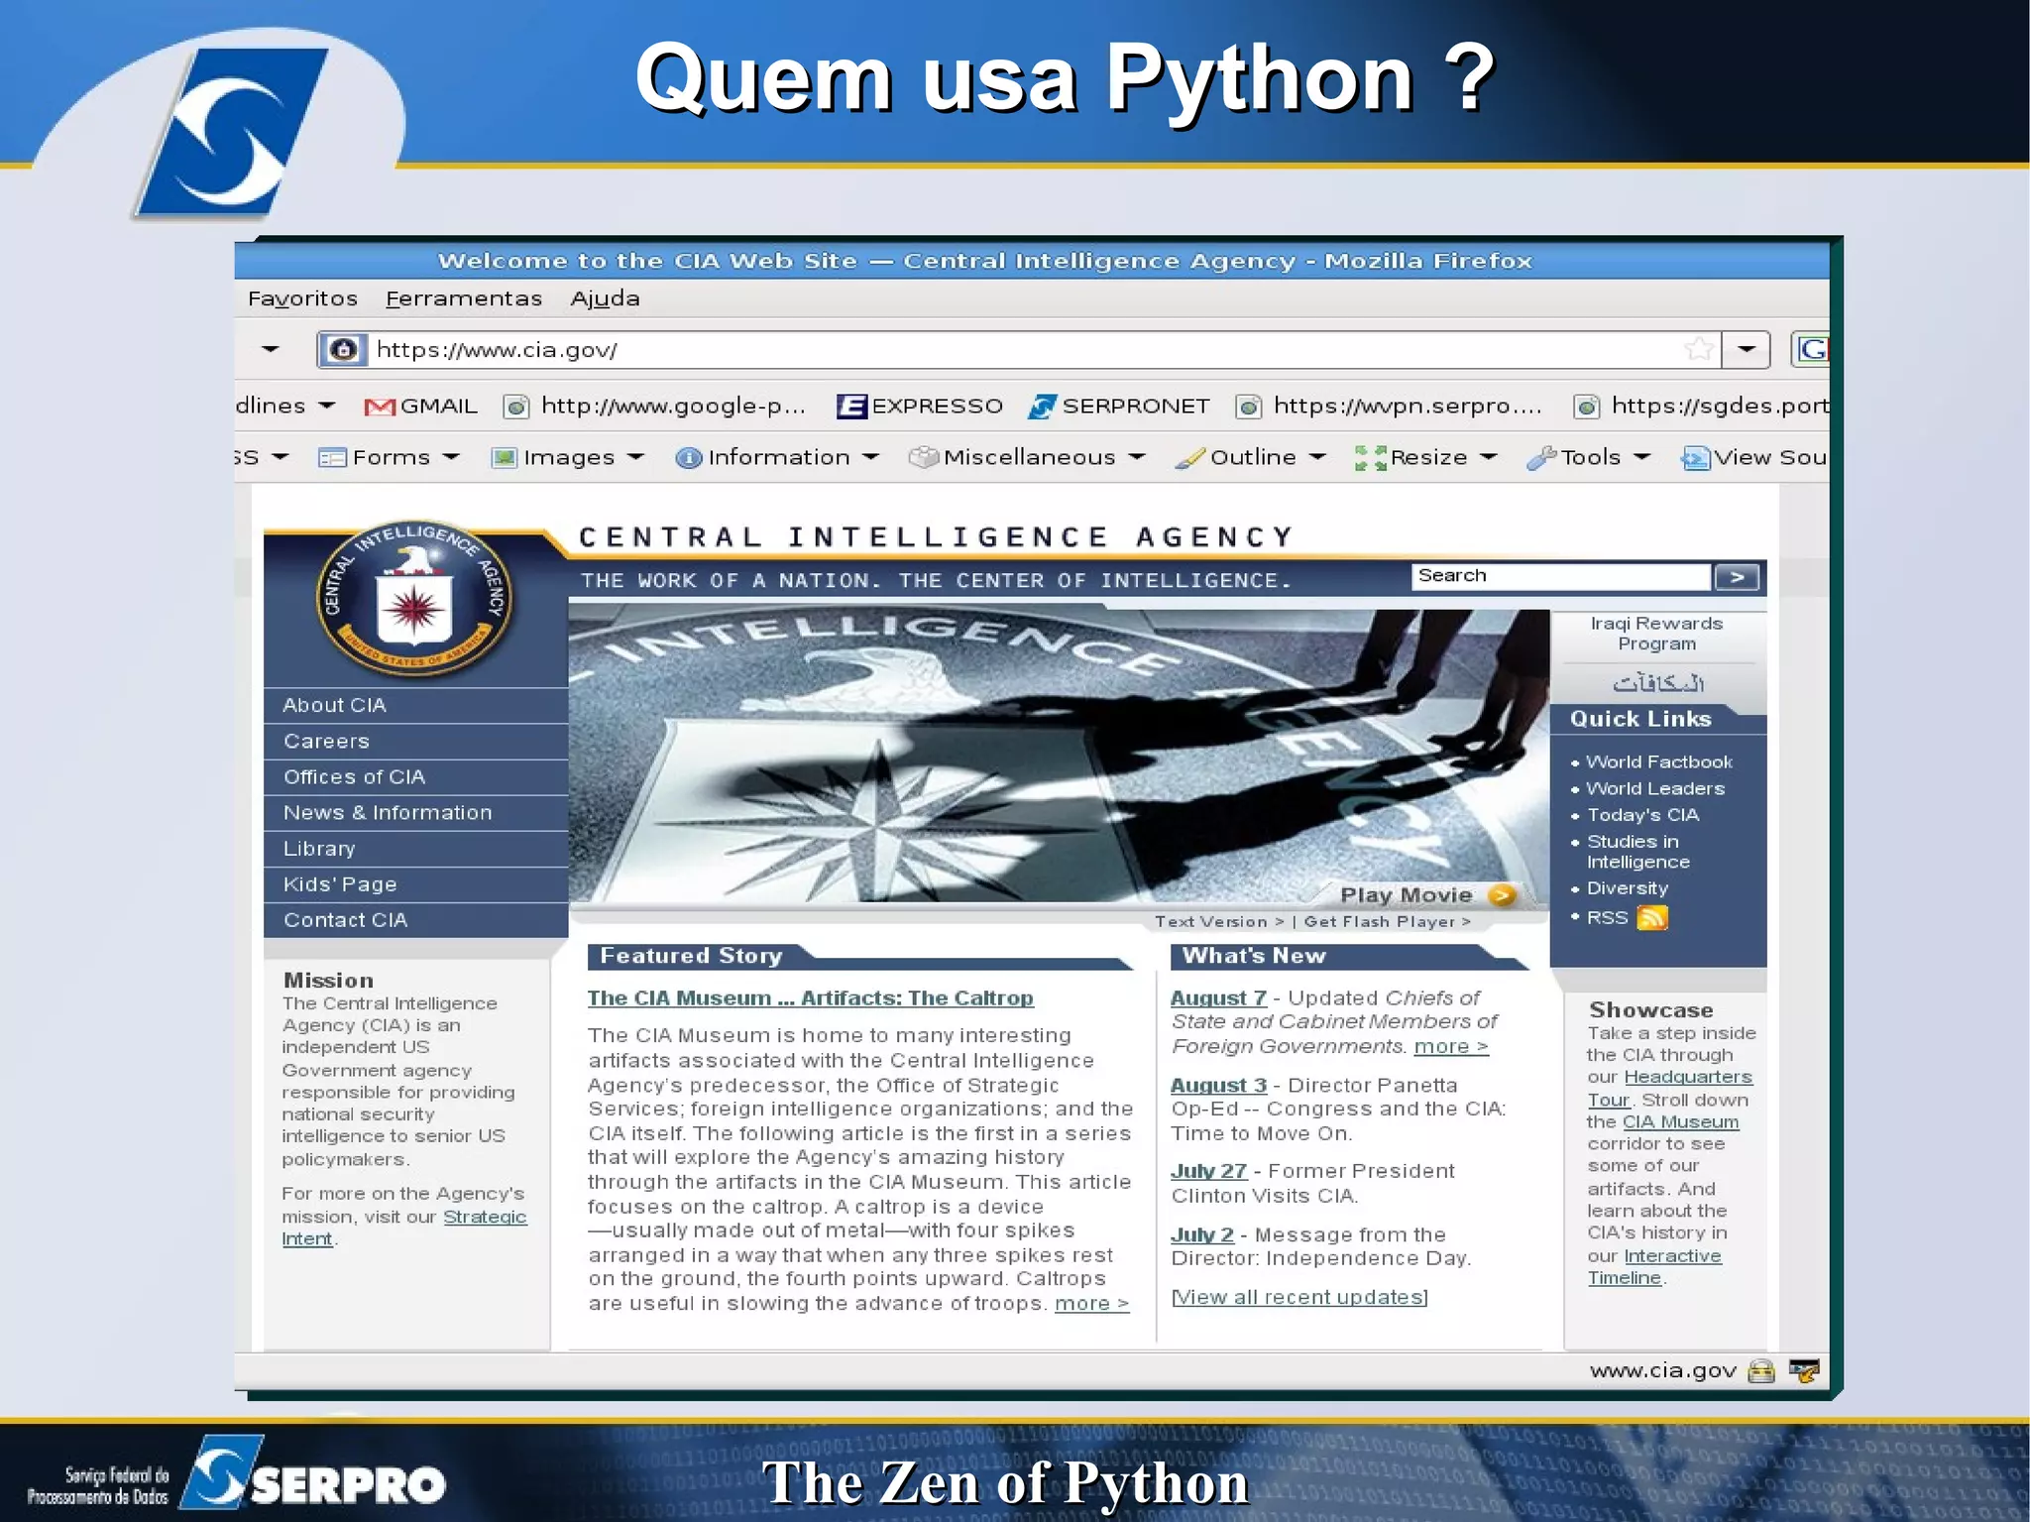Click the bookmark star in address bar
The width and height of the screenshot is (2030, 1522).
click(1699, 349)
